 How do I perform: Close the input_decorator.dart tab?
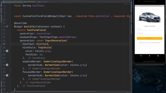click(x=36, y=2)
